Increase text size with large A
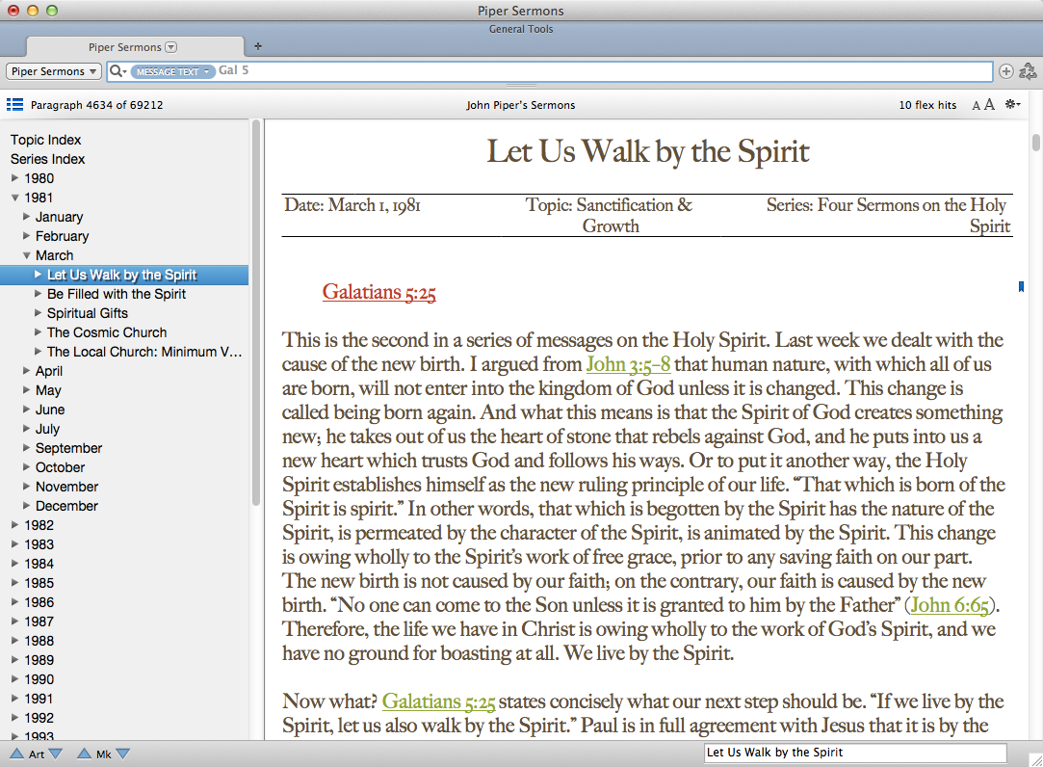Viewport: 1043px width, 767px height. 989,104
